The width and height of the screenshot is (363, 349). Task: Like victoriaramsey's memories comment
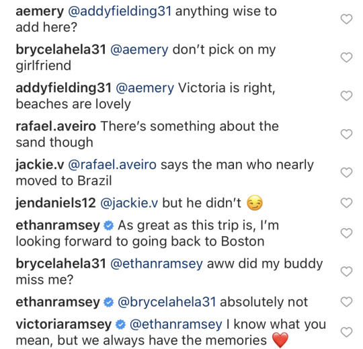(346, 332)
